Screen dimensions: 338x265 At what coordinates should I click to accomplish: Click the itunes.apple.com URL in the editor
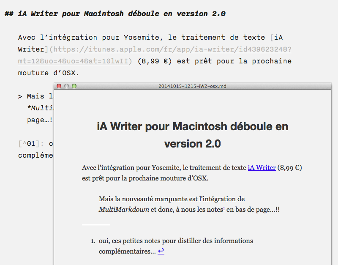point(172,49)
